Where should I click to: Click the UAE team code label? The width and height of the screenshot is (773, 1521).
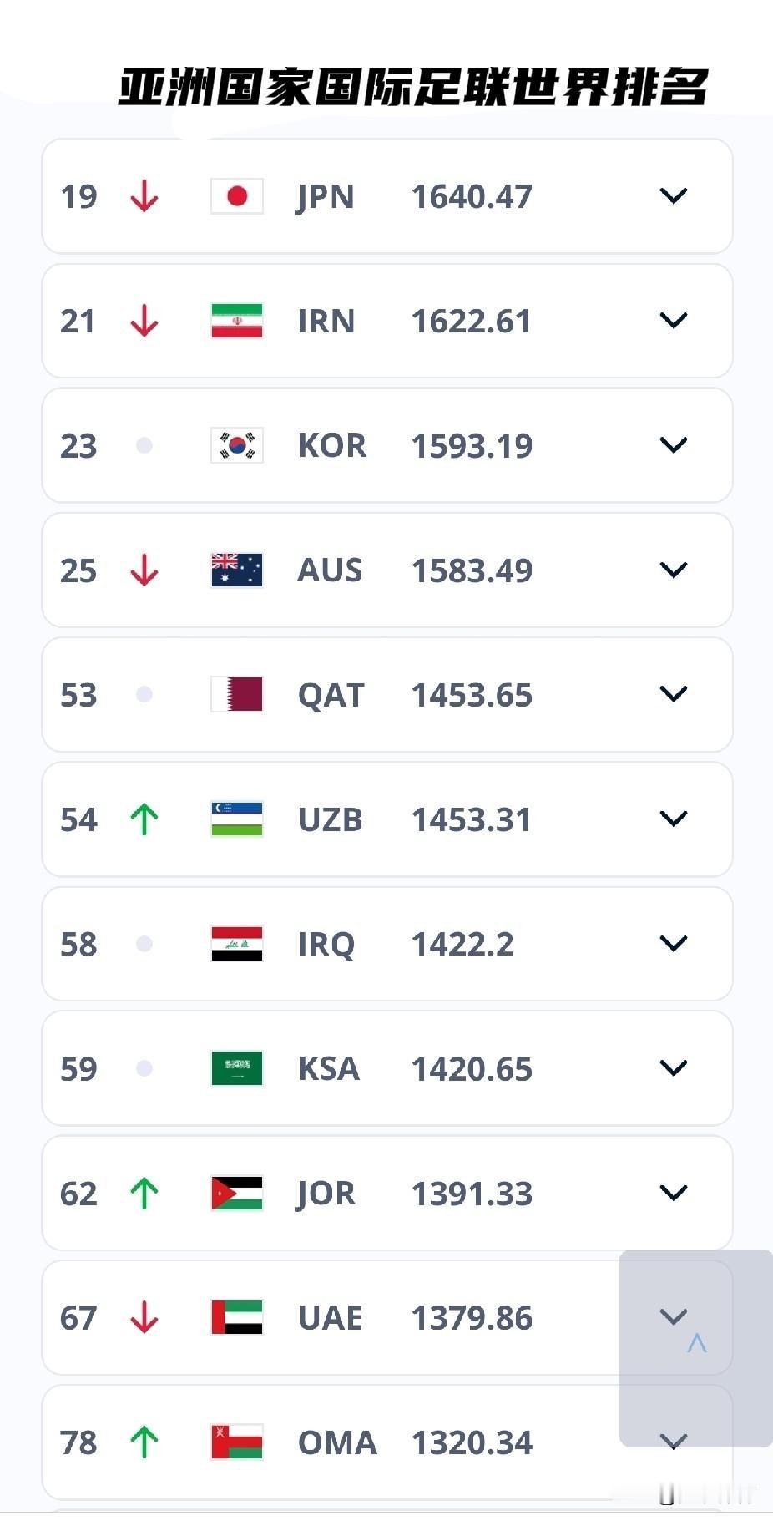point(330,1318)
